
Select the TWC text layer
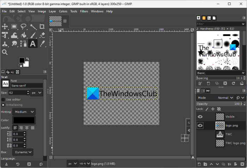coord(229,134)
